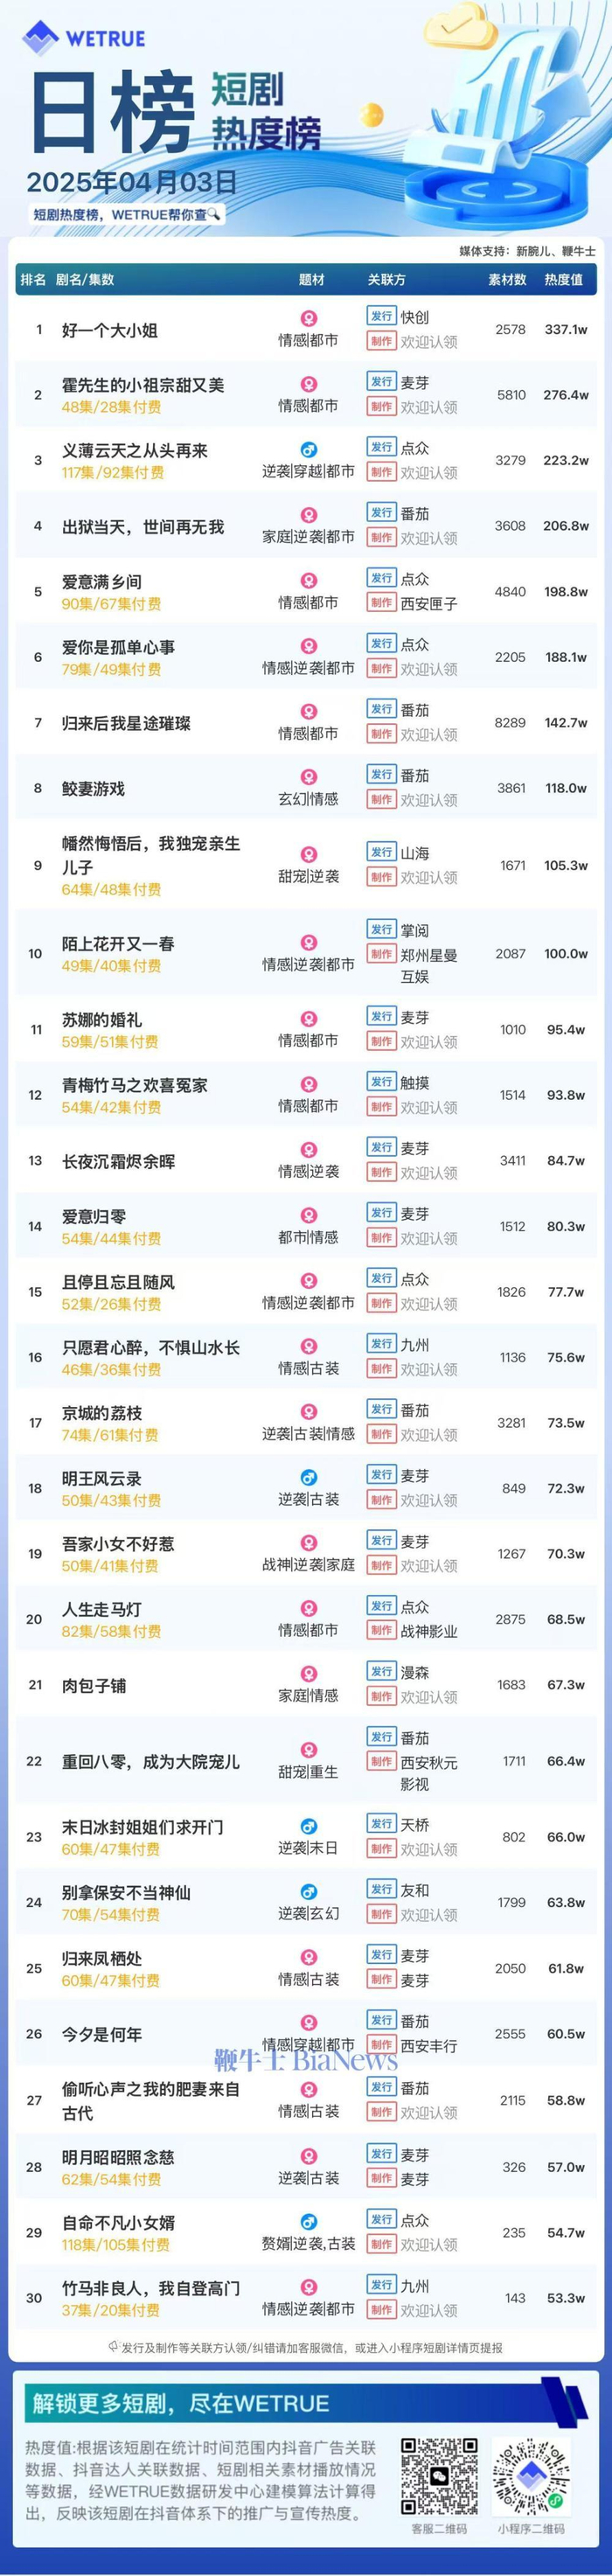Screen dimensions: 612x2576
Task: Click the male gender icon for 义薄云天之从头再来
Action: (309, 450)
